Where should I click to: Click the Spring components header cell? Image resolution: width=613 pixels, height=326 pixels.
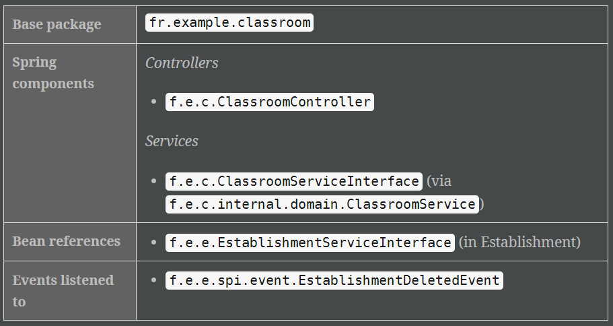(x=70, y=133)
